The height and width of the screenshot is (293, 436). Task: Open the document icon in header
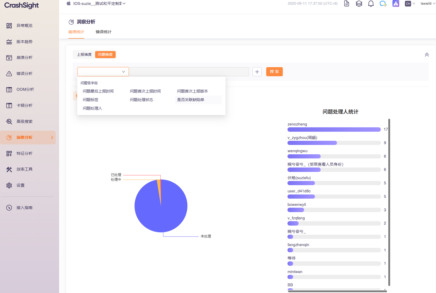347,4
